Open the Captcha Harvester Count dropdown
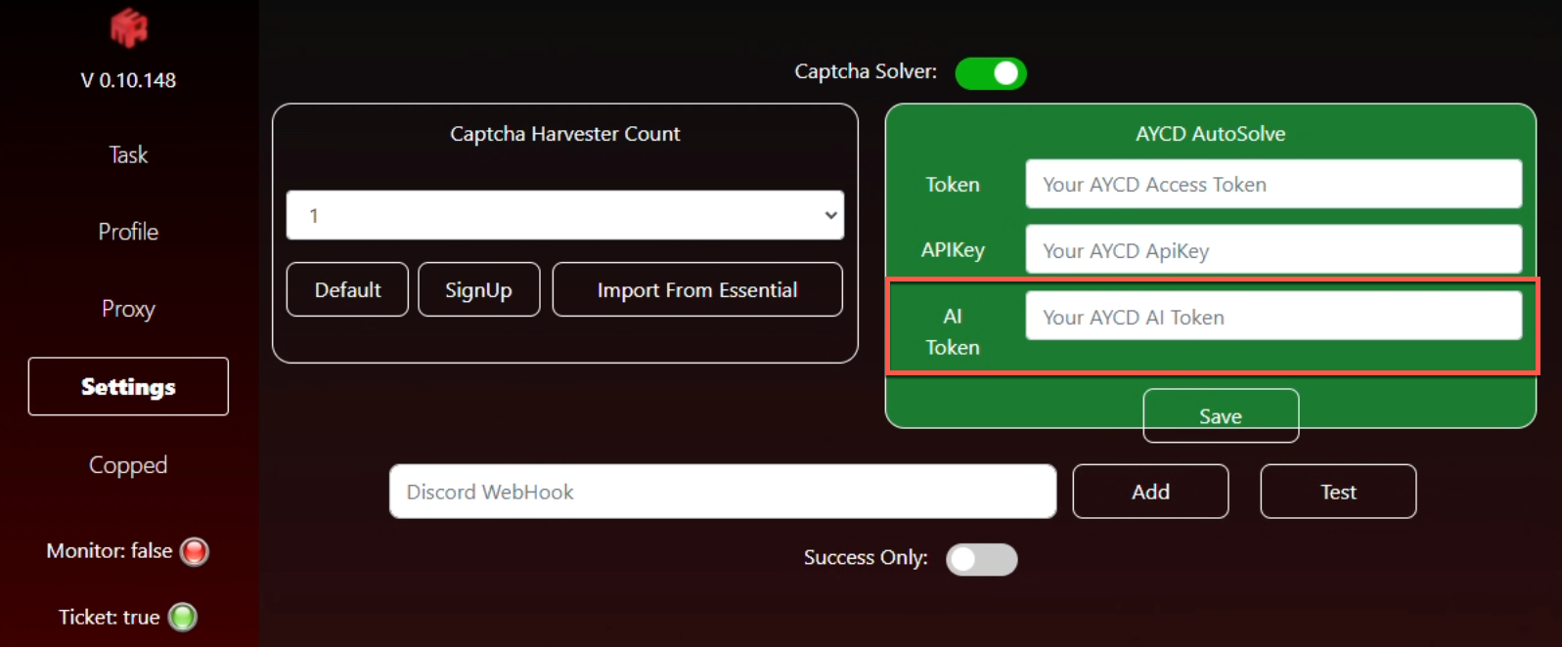Viewport: 1562px width, 647px height. tap(564, 215)
